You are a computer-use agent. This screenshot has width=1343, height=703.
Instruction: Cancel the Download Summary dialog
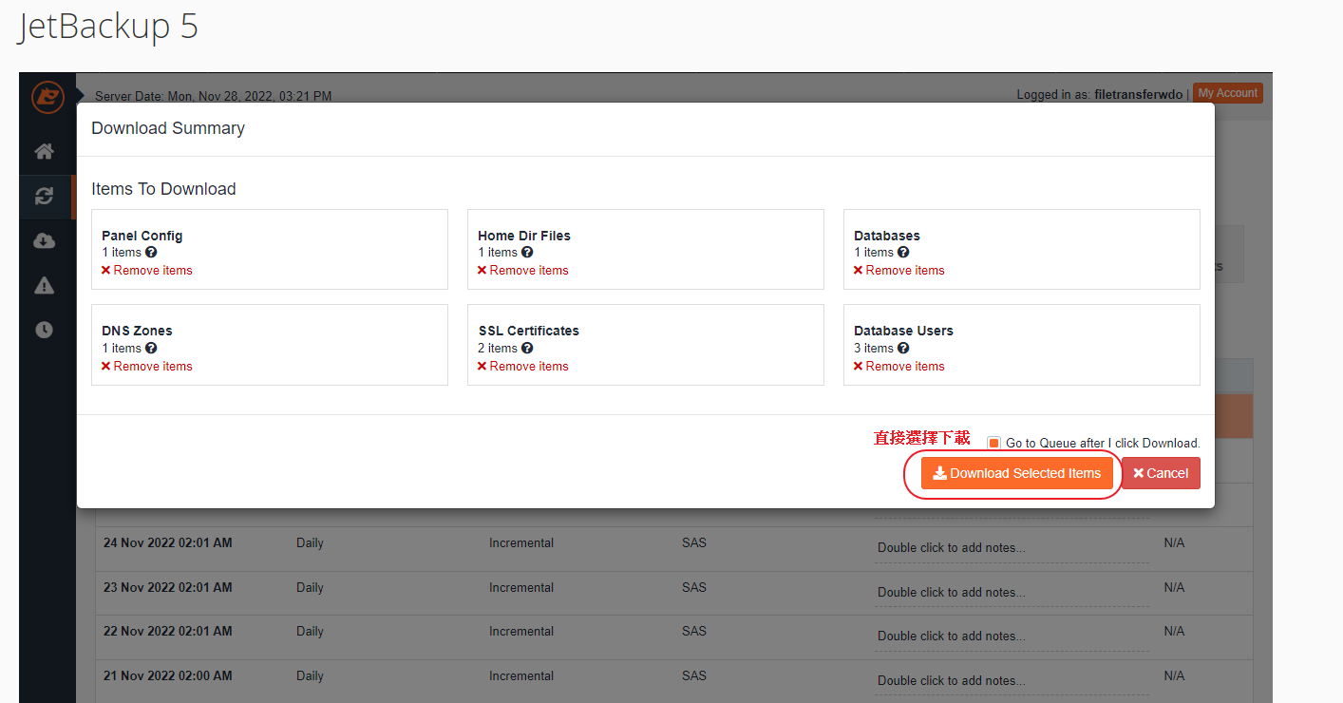(1161, 473)
